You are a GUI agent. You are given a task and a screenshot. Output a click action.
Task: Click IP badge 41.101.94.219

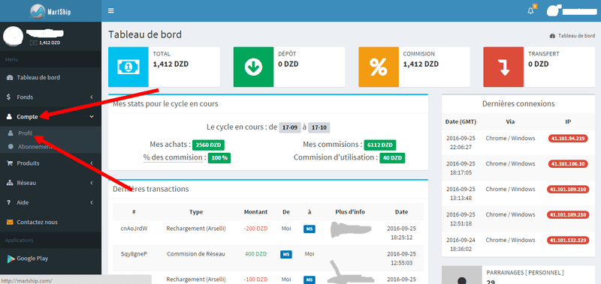(x=568, y=139)
